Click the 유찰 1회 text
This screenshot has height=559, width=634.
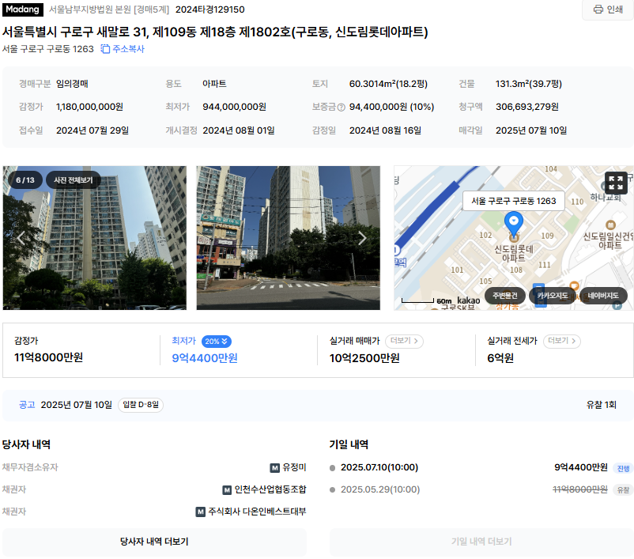[602, 405]
